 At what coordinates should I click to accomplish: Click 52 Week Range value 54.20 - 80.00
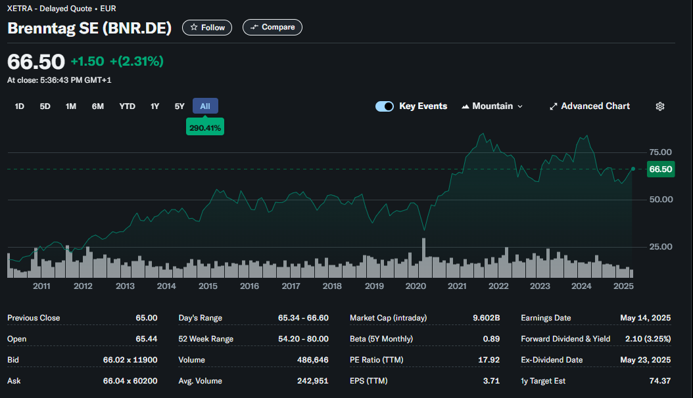(x=303, y=339)
